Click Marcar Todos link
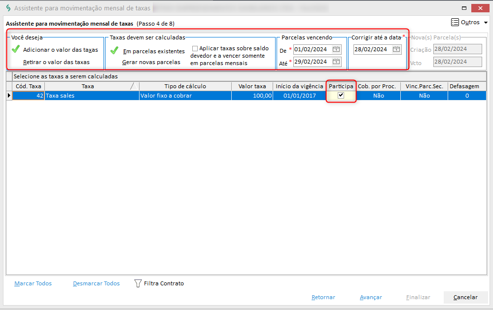This screenshot has height=310, width=493. point(33,283)
